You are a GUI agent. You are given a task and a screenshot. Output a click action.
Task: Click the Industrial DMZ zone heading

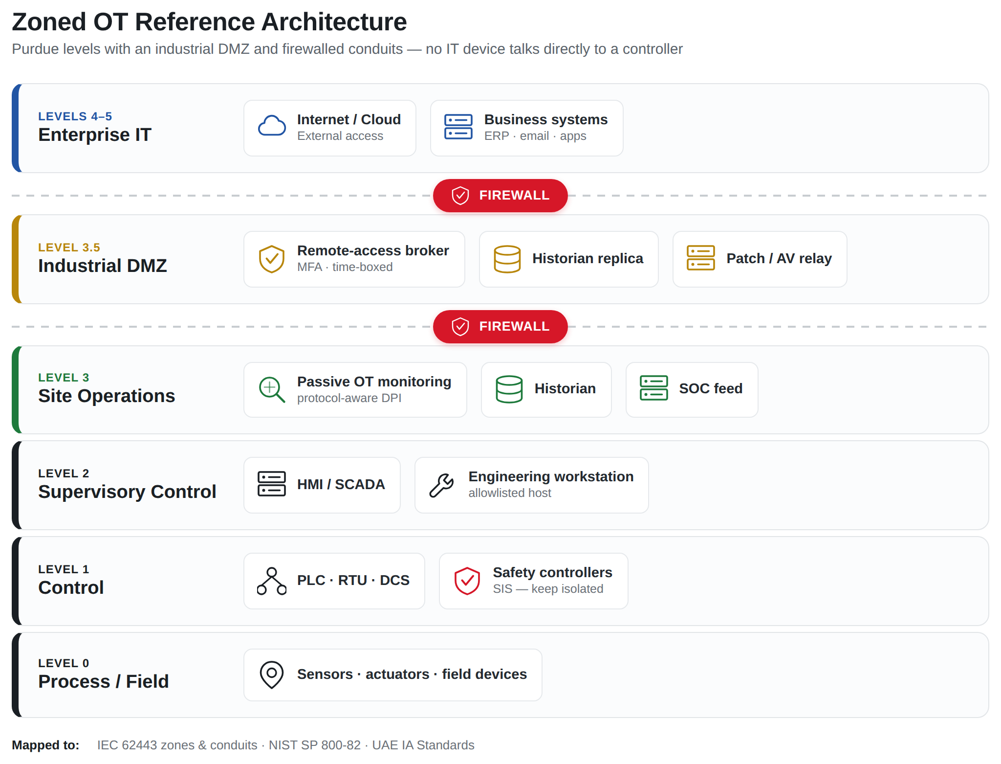pyautogui.click(x=103, y=266)
